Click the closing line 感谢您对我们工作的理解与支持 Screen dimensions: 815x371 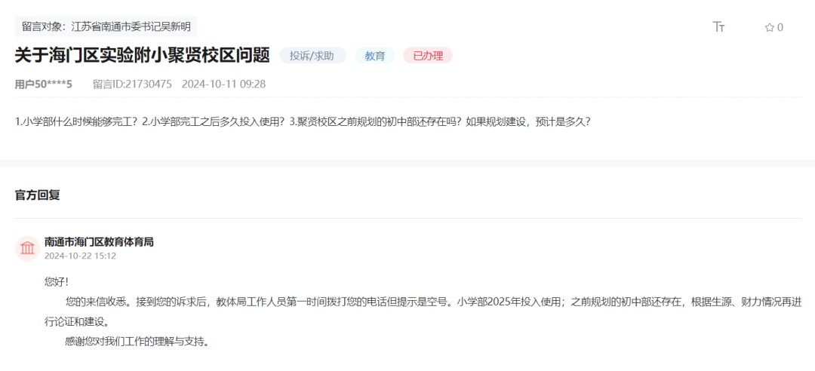(137, 342)
